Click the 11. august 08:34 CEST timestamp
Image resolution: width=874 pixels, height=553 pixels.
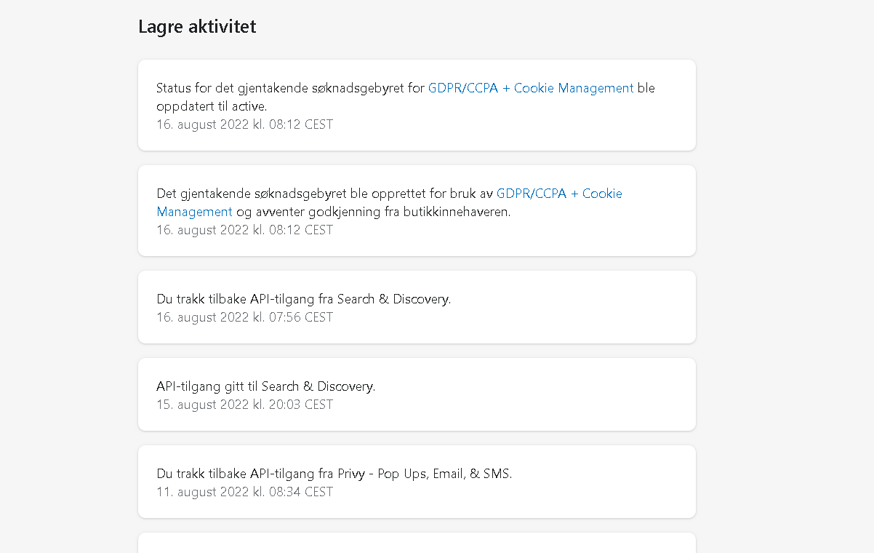click(x=244, y=492)
